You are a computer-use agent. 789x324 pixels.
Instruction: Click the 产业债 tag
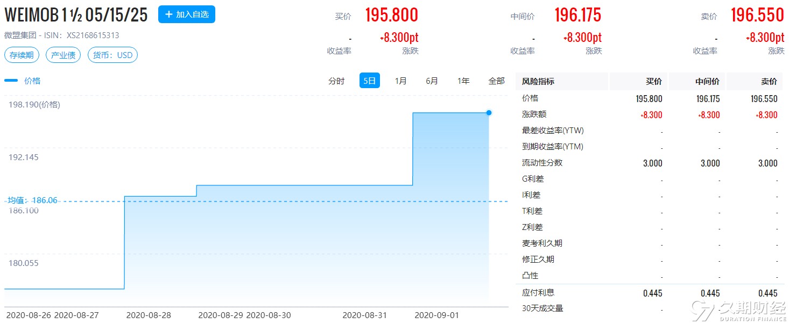(x=63, y=55)
